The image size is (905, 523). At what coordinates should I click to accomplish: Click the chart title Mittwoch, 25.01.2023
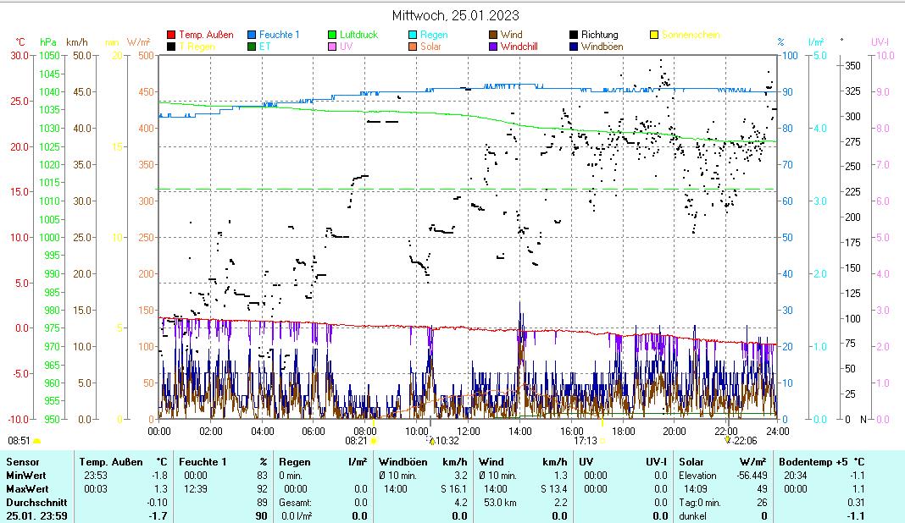(456, 15)
